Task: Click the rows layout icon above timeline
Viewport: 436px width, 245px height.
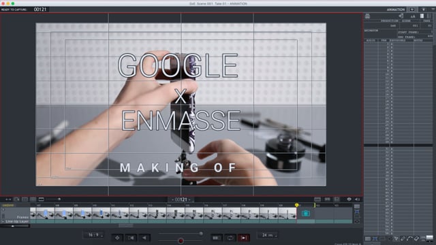Action: coord(327,199)
